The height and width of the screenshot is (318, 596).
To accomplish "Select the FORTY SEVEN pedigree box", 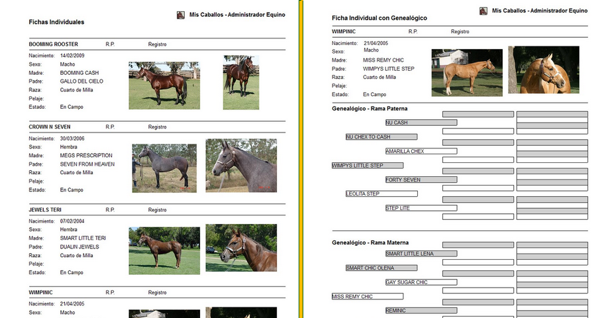I will 421,180.
